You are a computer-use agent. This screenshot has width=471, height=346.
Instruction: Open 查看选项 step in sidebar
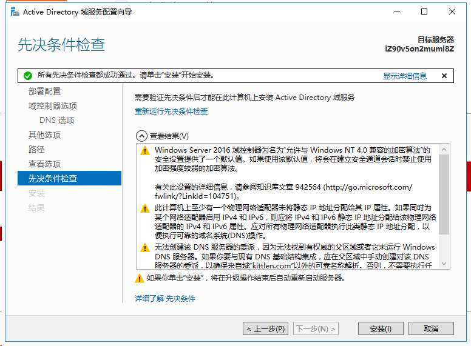click(x=44, y=164)
